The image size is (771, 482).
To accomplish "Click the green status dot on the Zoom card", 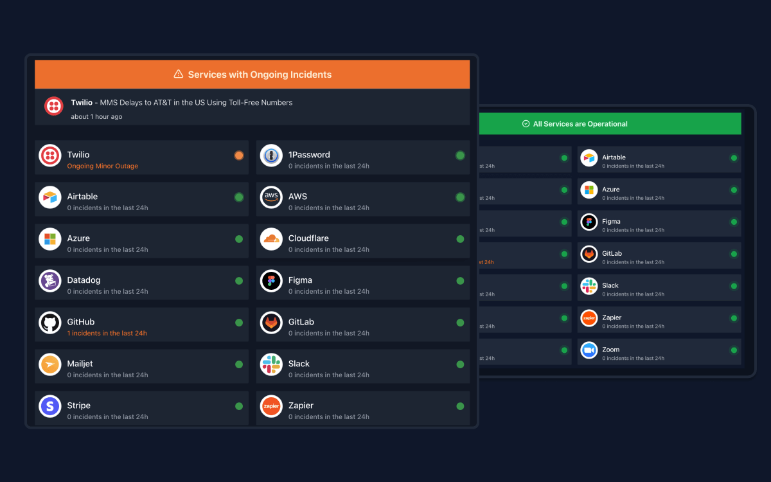I will pyautogui.click(x=734, y=350).
